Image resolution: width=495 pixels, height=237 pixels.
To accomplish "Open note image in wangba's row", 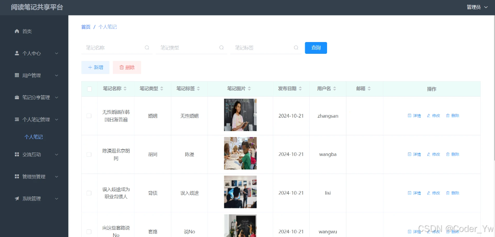I will pos(240,153).
